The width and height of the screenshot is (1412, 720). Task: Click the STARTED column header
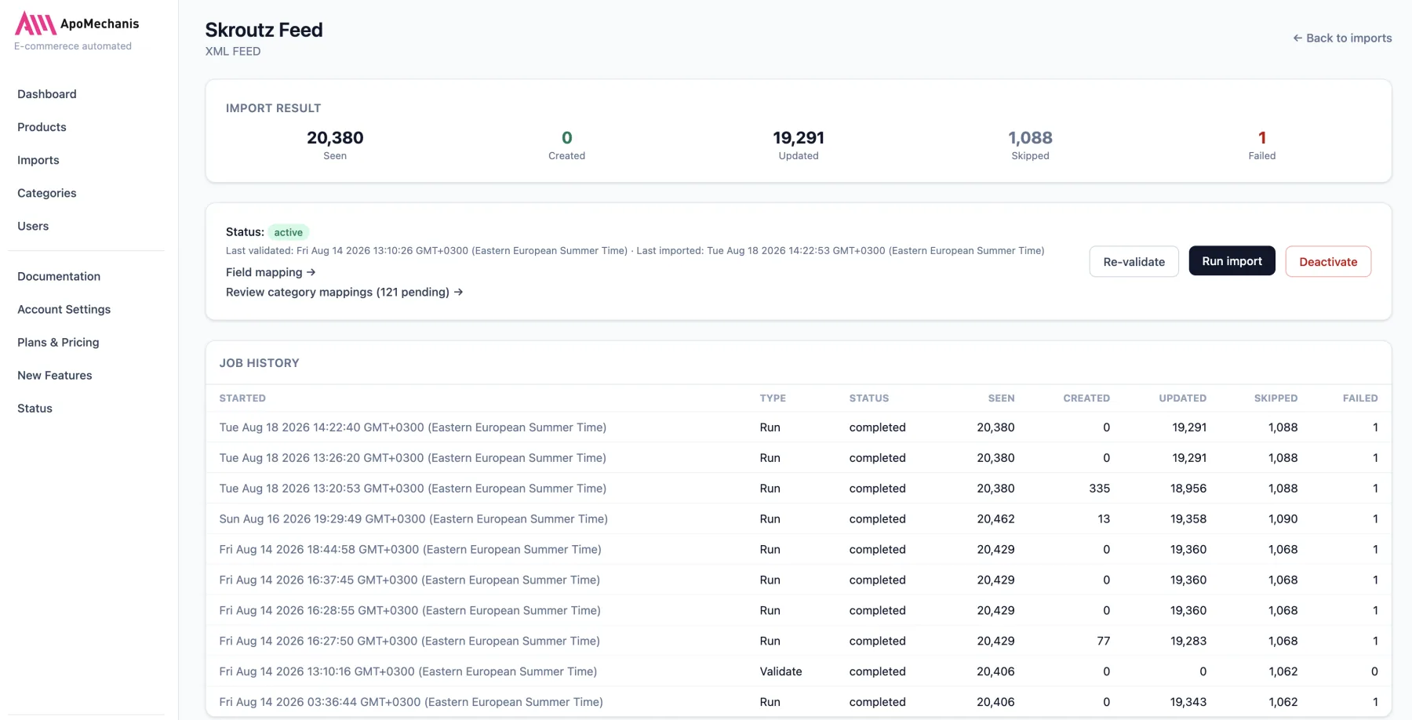[x=242, y=398]
